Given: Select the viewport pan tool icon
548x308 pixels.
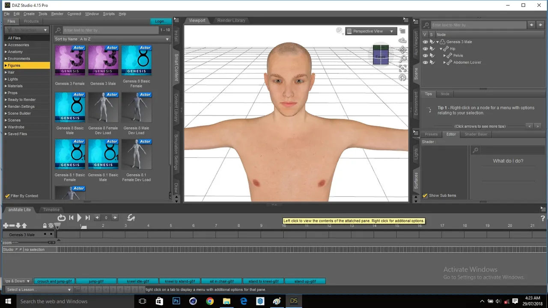Looking at the screenshot, I should 402,50.
